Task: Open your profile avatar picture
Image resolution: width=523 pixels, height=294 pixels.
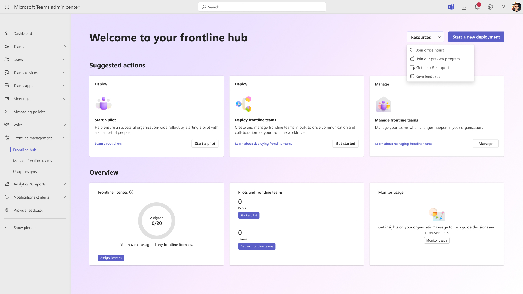Action: click(516, 7)
